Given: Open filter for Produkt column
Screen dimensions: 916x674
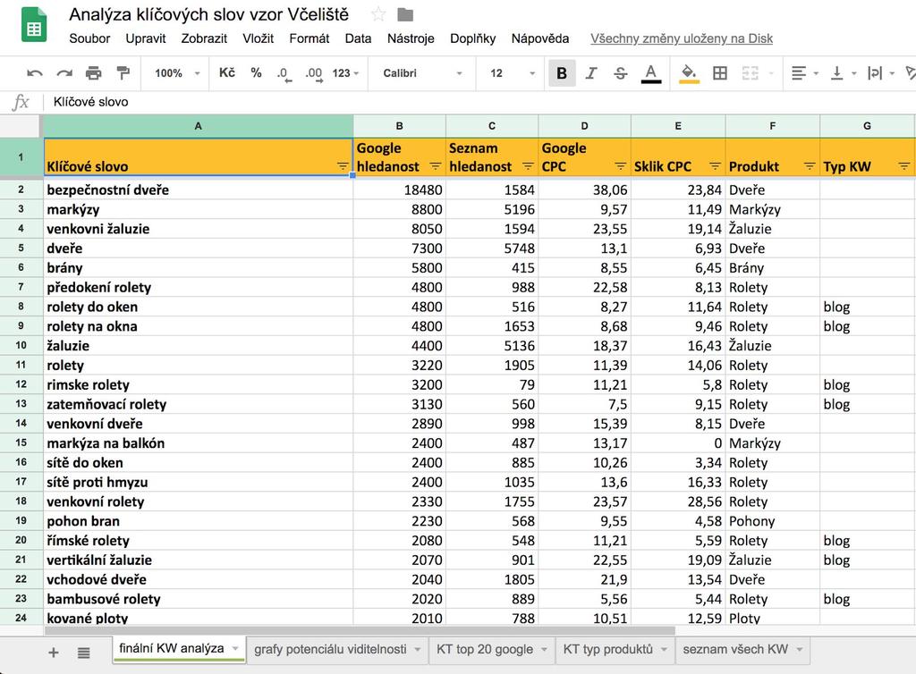Looking at the screenshot, I should click(x=810, y=166).
